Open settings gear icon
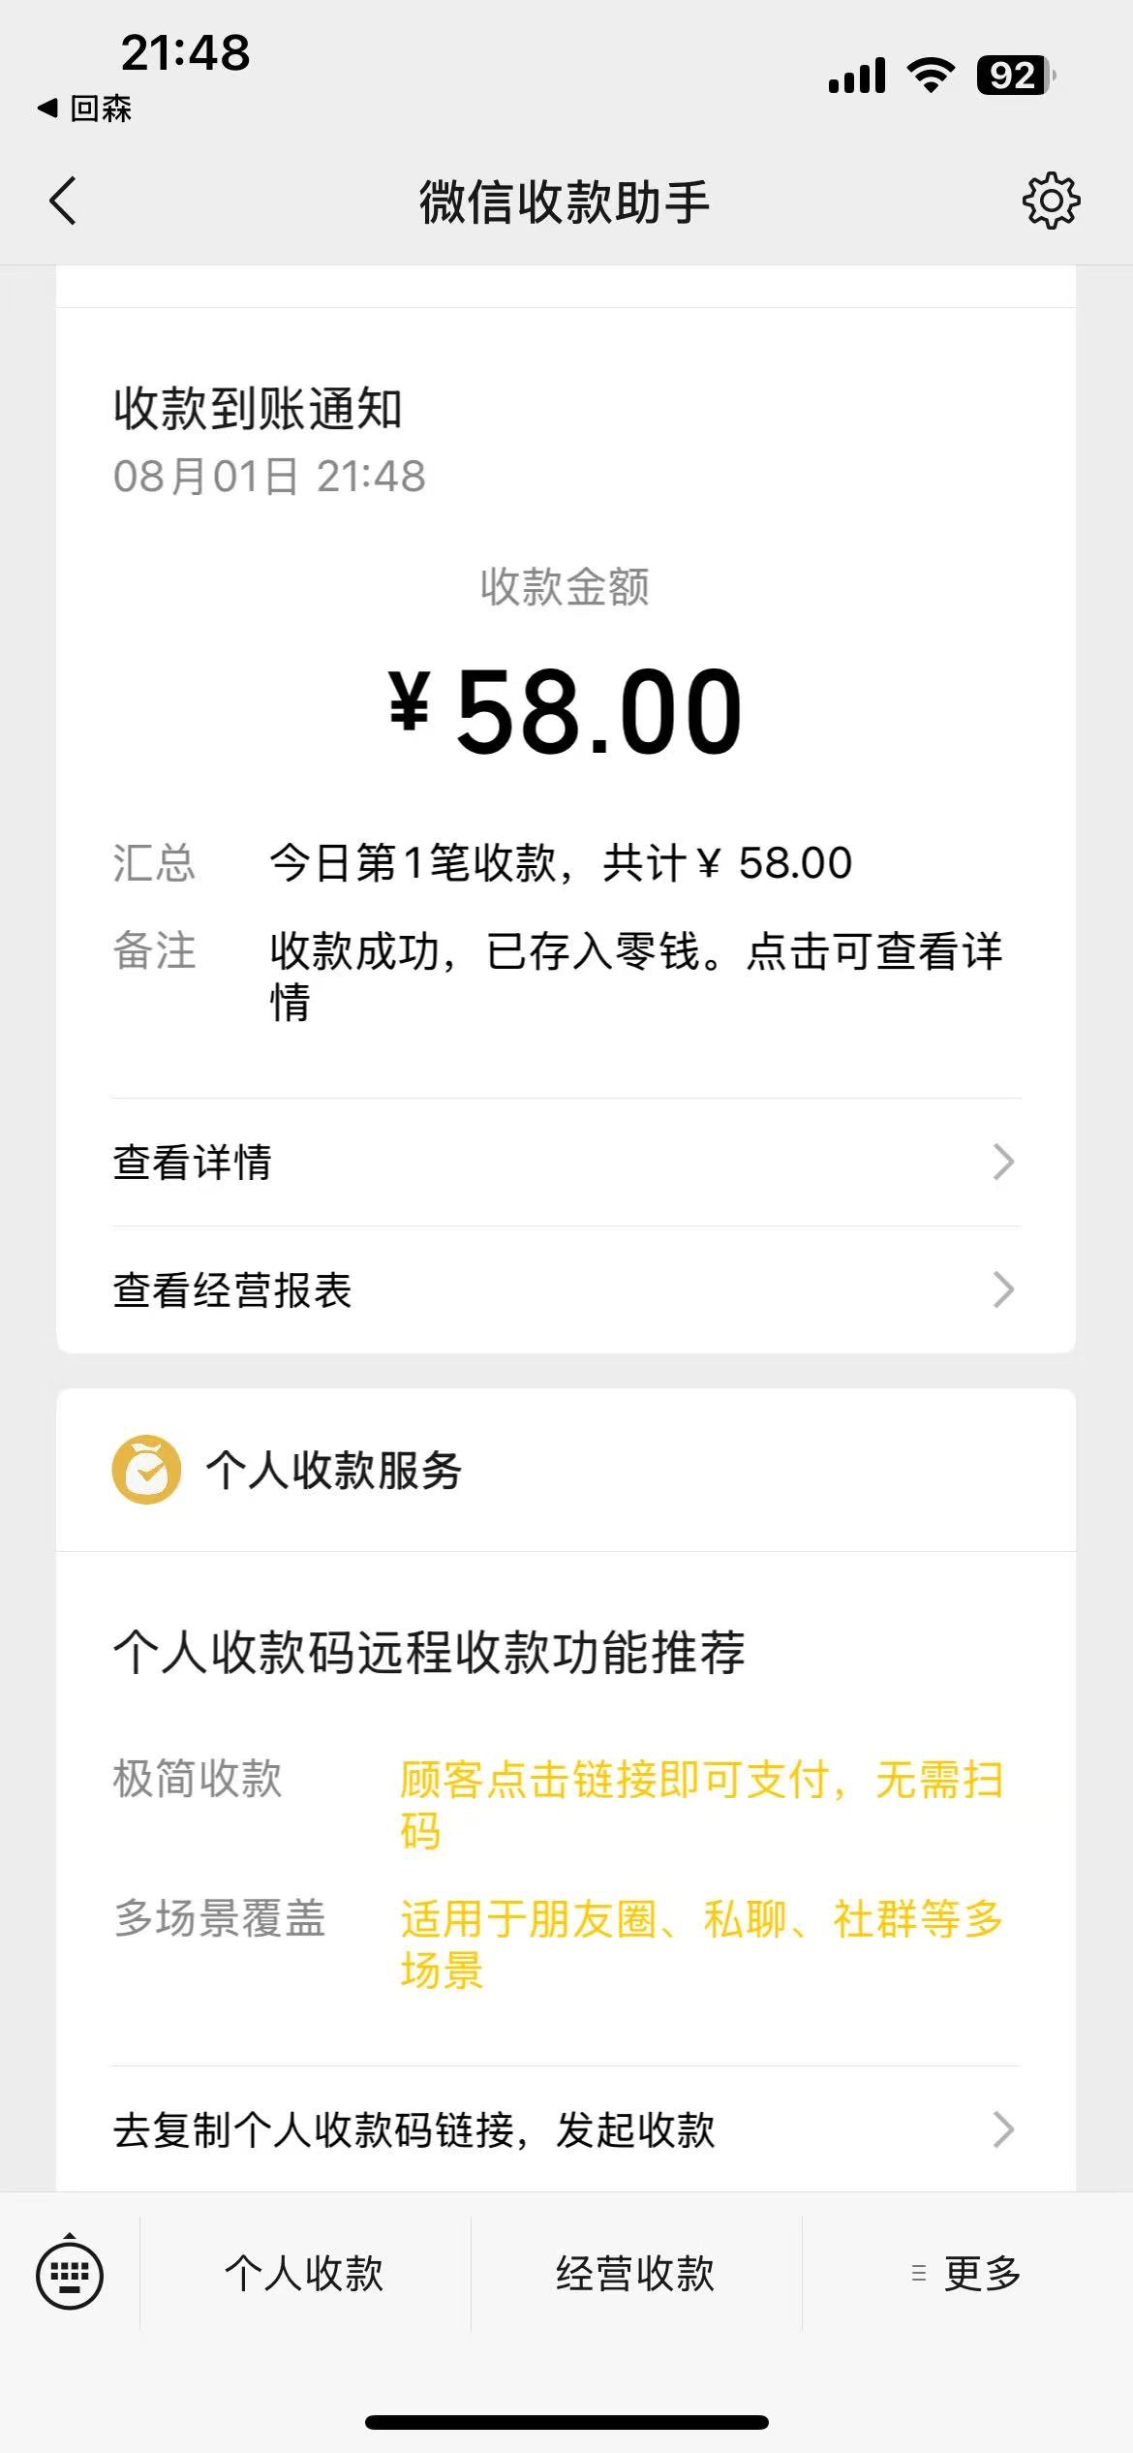1133x2453 pixels. [1051, 202]
